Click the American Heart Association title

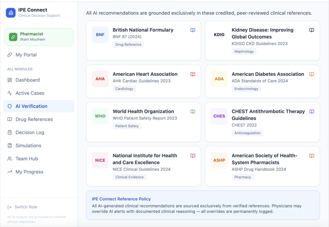point(145,74)
